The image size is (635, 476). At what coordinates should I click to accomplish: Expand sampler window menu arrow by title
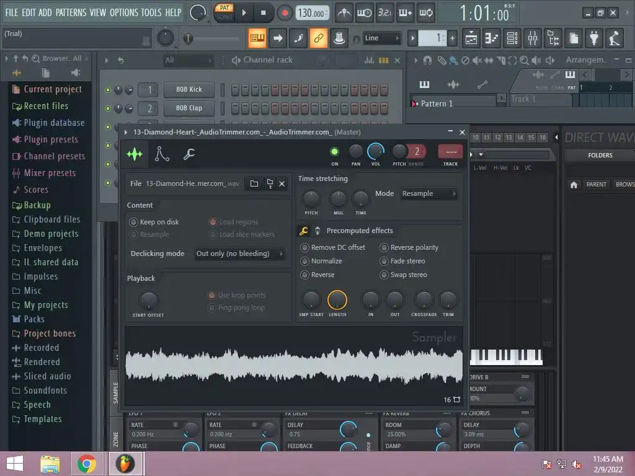pos(126,133)
